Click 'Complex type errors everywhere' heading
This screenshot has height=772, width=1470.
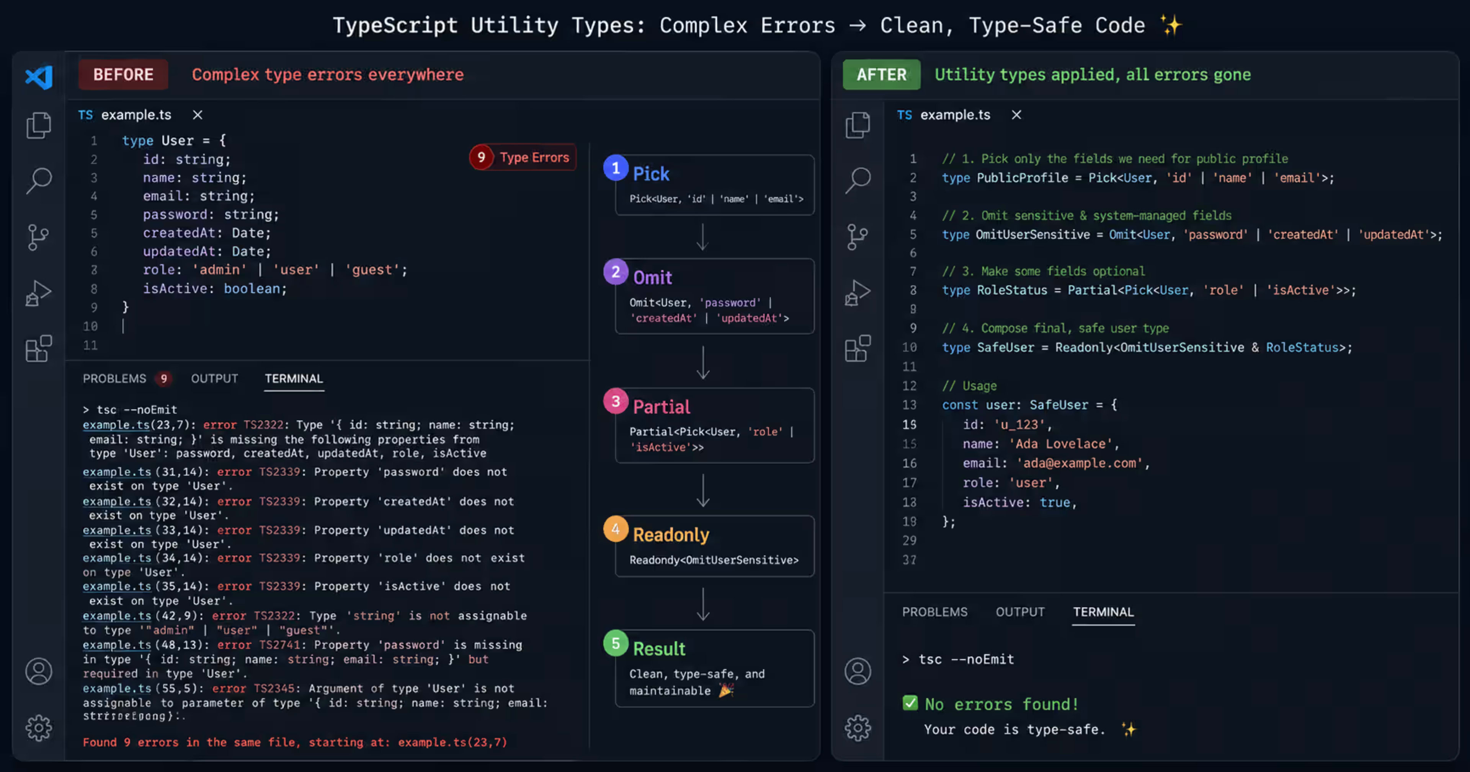328,75
